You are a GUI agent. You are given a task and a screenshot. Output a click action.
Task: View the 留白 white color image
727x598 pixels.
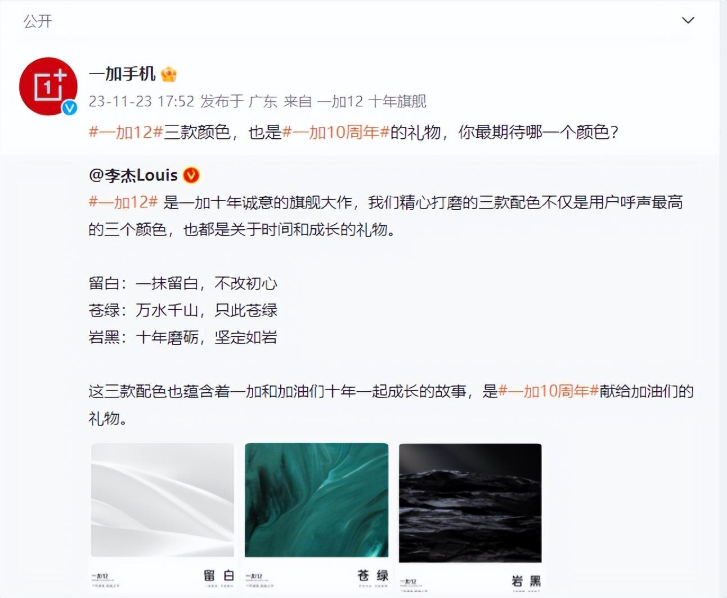pos(163,500)
